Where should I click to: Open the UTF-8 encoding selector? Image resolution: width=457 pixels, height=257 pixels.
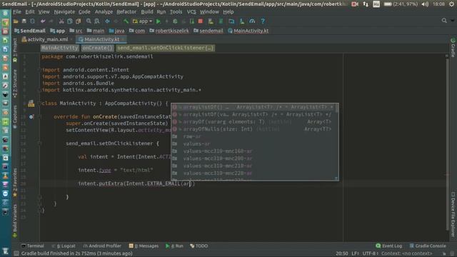coord(370,253)
